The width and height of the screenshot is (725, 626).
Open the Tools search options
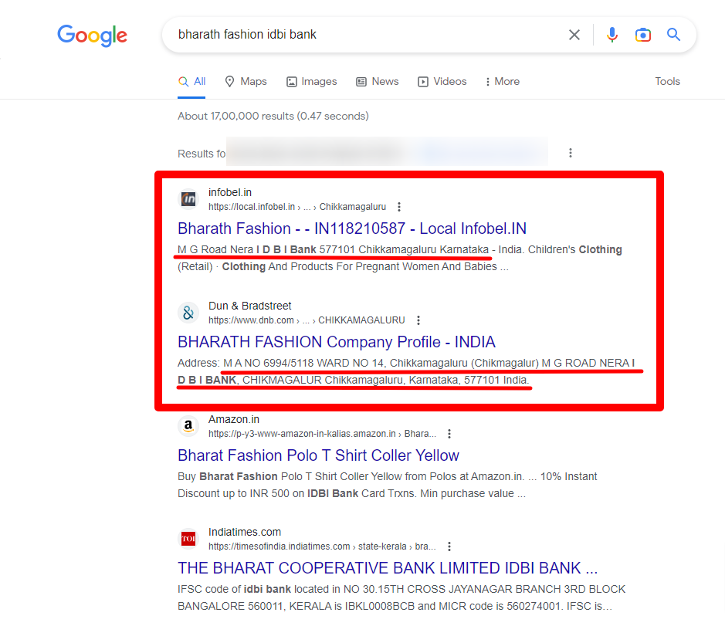[x=667, y=82]
